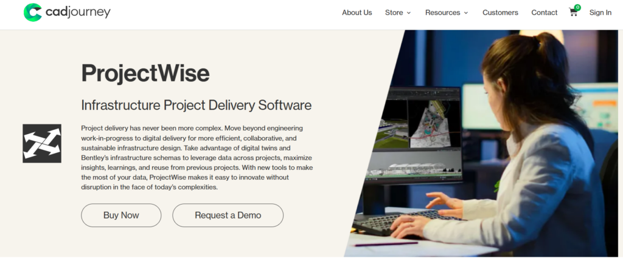Click the project delivery description paragraph

point(197,158)
